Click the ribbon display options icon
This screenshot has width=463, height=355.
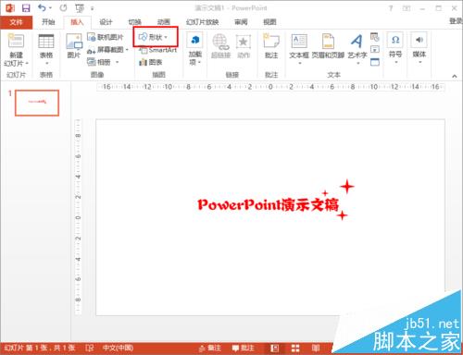407,8
